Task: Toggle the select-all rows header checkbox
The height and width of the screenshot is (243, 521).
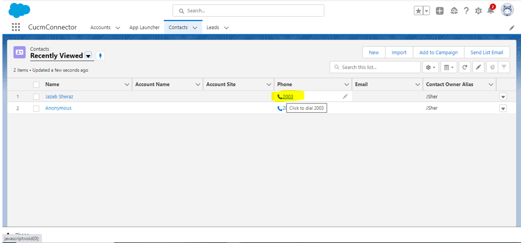Action: pyautogui.click(x=36, y=85)
